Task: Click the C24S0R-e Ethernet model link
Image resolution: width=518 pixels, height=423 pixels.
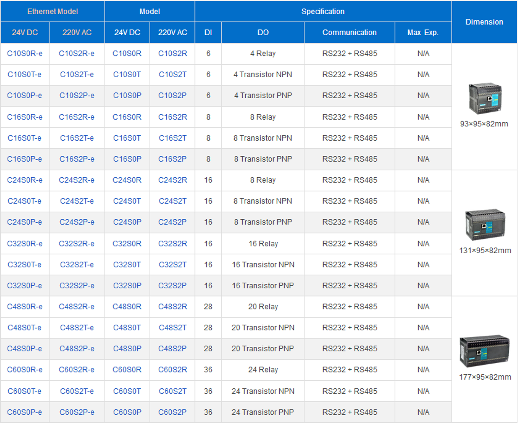Action: (x=25, y=180)
